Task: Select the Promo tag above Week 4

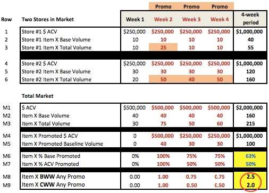Action: [220, 6]
